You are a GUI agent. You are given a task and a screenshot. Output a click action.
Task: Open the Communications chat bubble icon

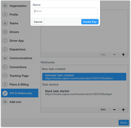[x=5, y=58]
